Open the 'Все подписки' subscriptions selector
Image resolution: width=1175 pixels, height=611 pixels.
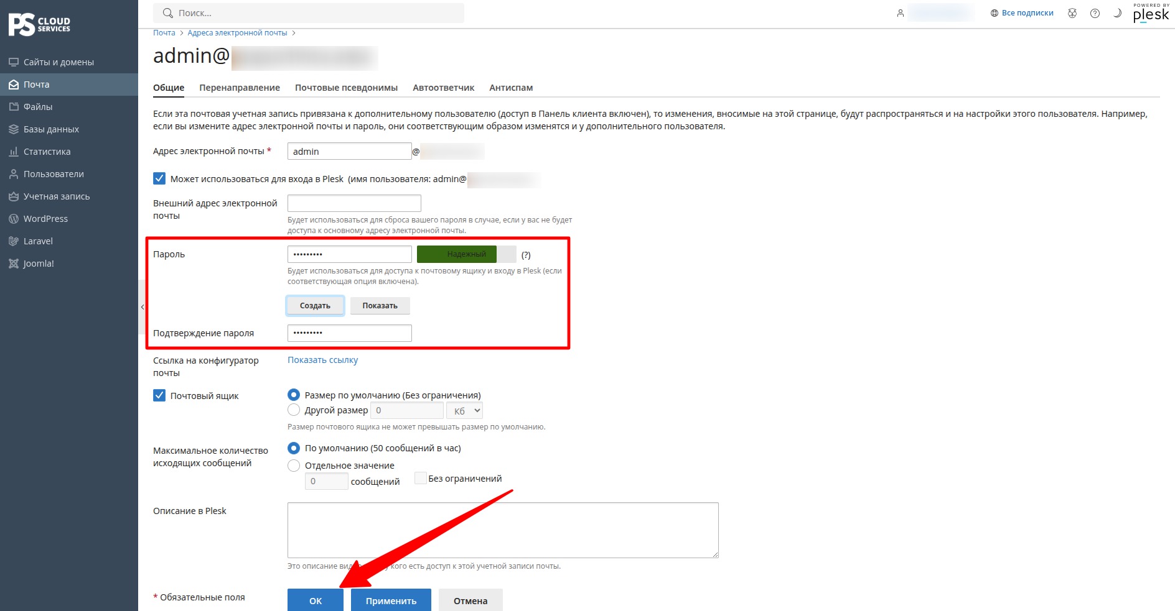pyautogui.click(x=1022, y=13)
